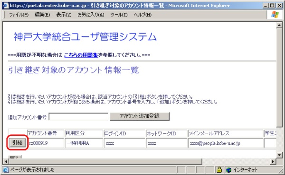Screen dimensions: 285x175
Task: Click the horizontal scrollbar left arrow
Action: (x=6, y=161)
